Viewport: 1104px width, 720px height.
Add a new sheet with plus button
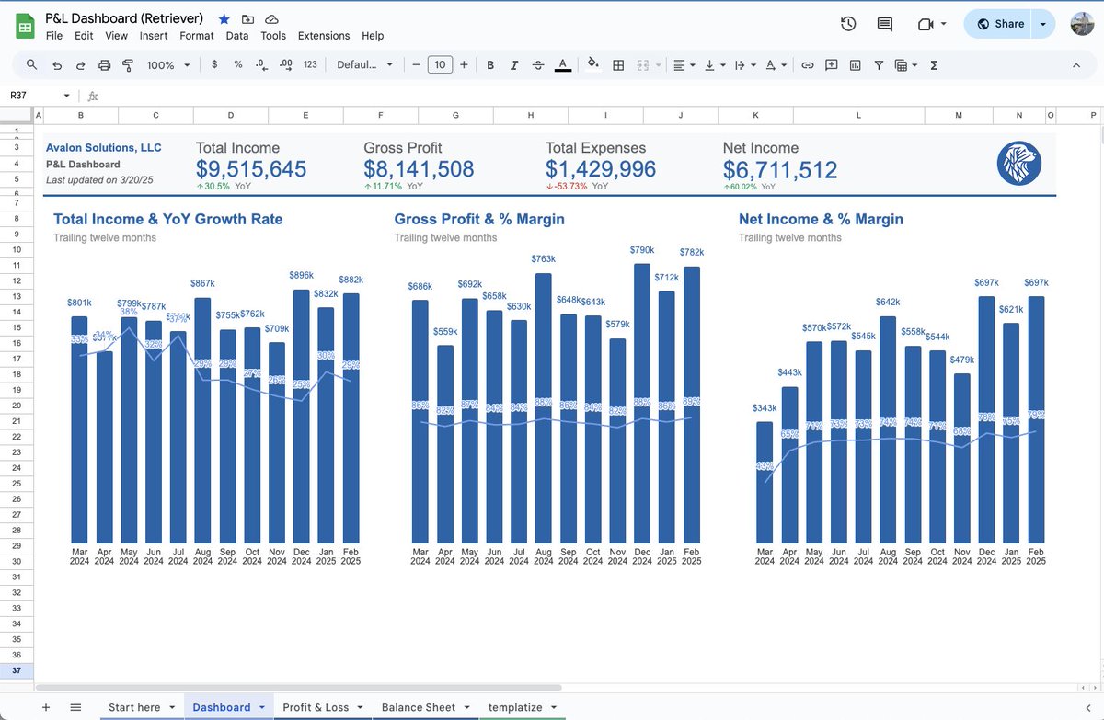tap(45, 707)
